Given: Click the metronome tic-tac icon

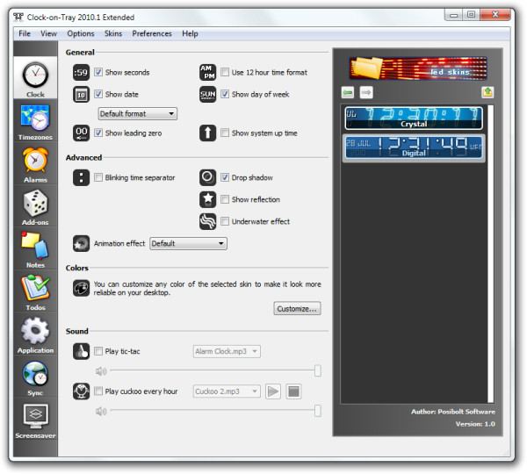Looking at the screenshot, I should click(x=82, y=351).
